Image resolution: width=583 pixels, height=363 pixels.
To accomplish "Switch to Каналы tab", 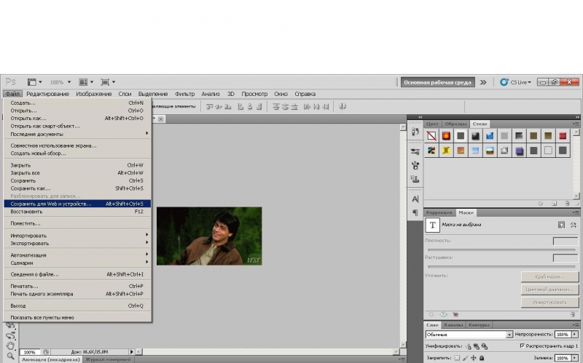I will 453,324.
